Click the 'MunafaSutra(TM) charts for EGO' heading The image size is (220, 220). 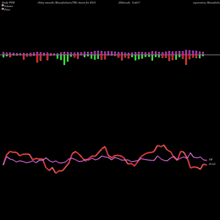point(76,3)
